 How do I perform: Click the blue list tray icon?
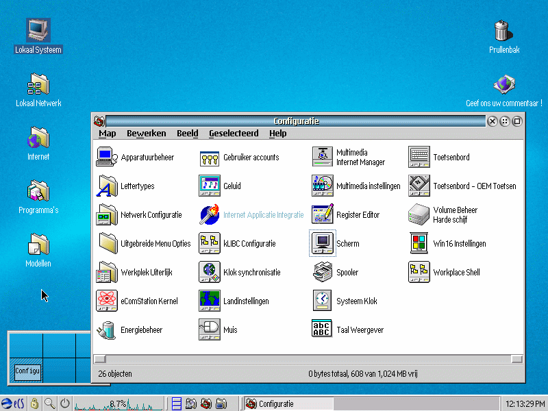click(x=177, y=403)
